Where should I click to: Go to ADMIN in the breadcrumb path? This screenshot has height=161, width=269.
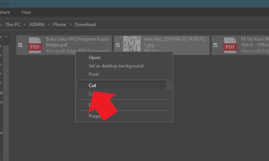click(37, 25)
